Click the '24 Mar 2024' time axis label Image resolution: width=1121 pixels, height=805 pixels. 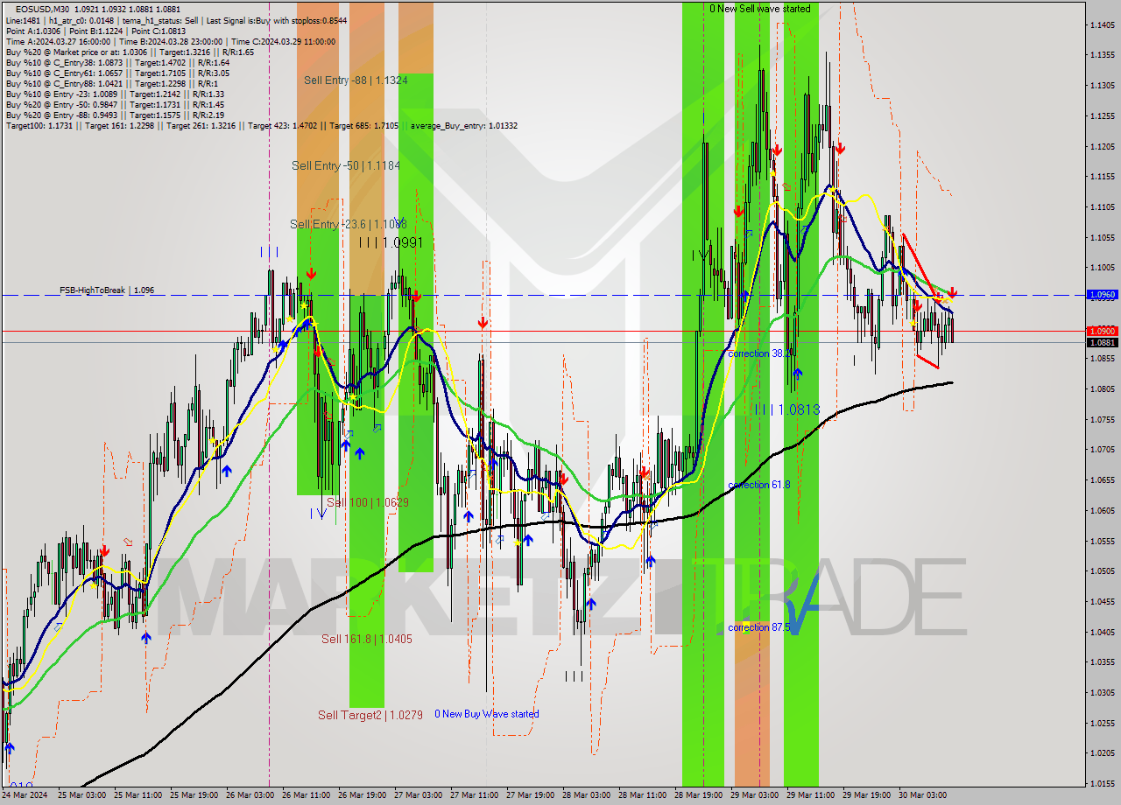click(x=25, y=794)
